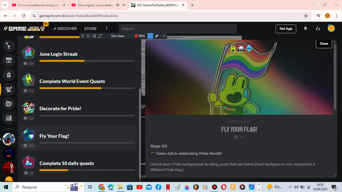The height and width of the screenshot is (192, 342).
Task: Start recording with the REC button
Action: tap(140, 36)
